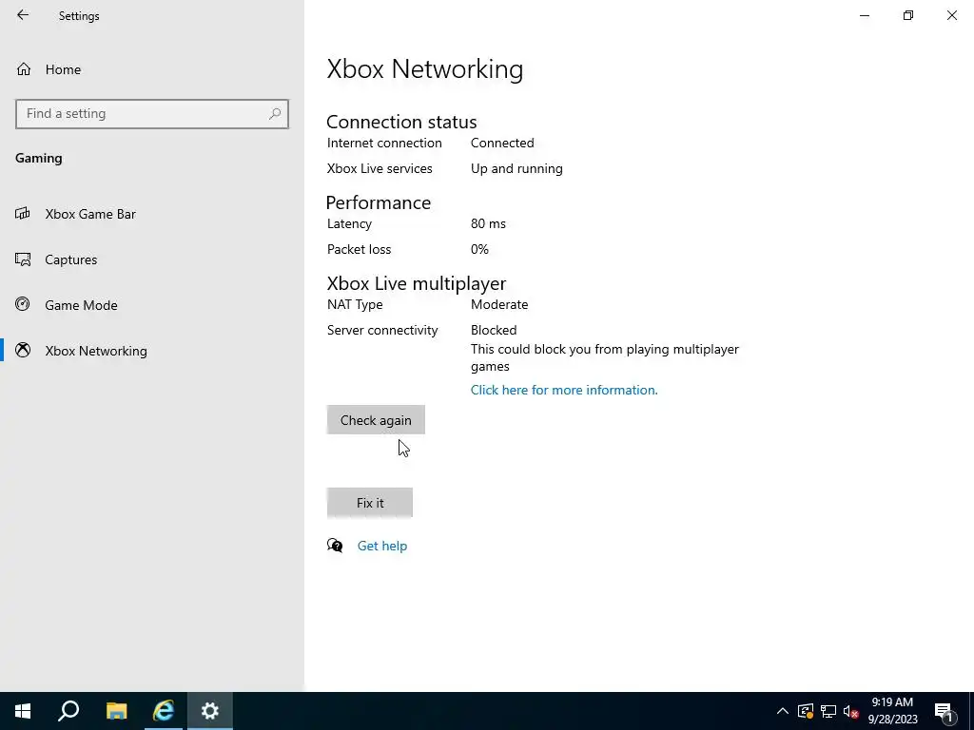
Task: Open the Game Mode settings page
Action: tap(152, 305)
